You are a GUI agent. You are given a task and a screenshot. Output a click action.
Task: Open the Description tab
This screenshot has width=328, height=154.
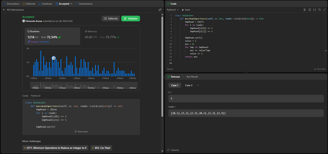click(x=11, y=4)
